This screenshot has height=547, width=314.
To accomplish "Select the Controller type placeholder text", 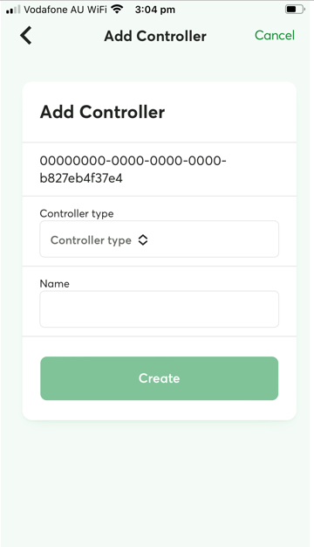I will [91, 240].
